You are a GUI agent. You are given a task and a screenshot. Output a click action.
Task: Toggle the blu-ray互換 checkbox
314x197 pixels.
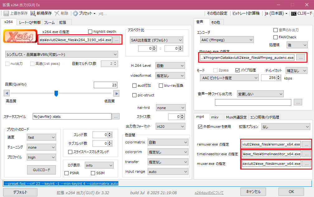(x=161, y=86)
